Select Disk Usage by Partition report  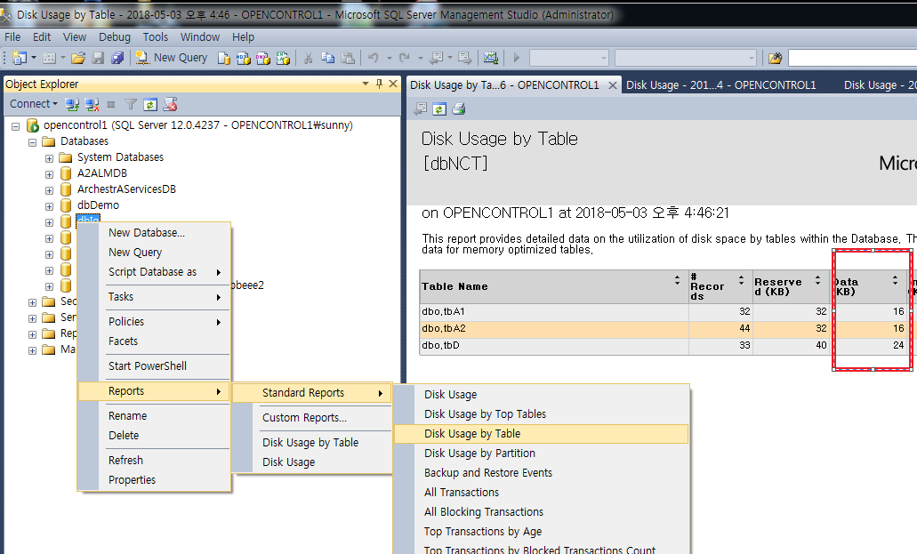pyautogui.click(x=542, y=454)
